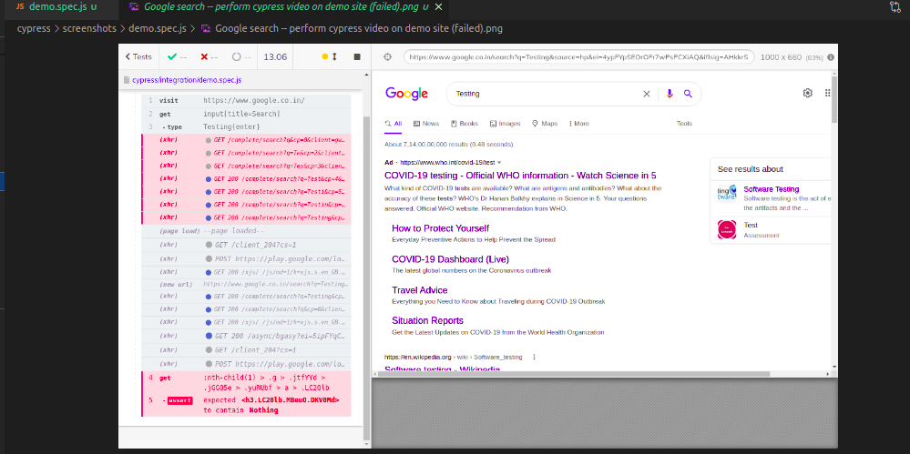Screen dimensions: 910x454
Task: Click the Cypress URL address field
Action: (x=579, y=56)
